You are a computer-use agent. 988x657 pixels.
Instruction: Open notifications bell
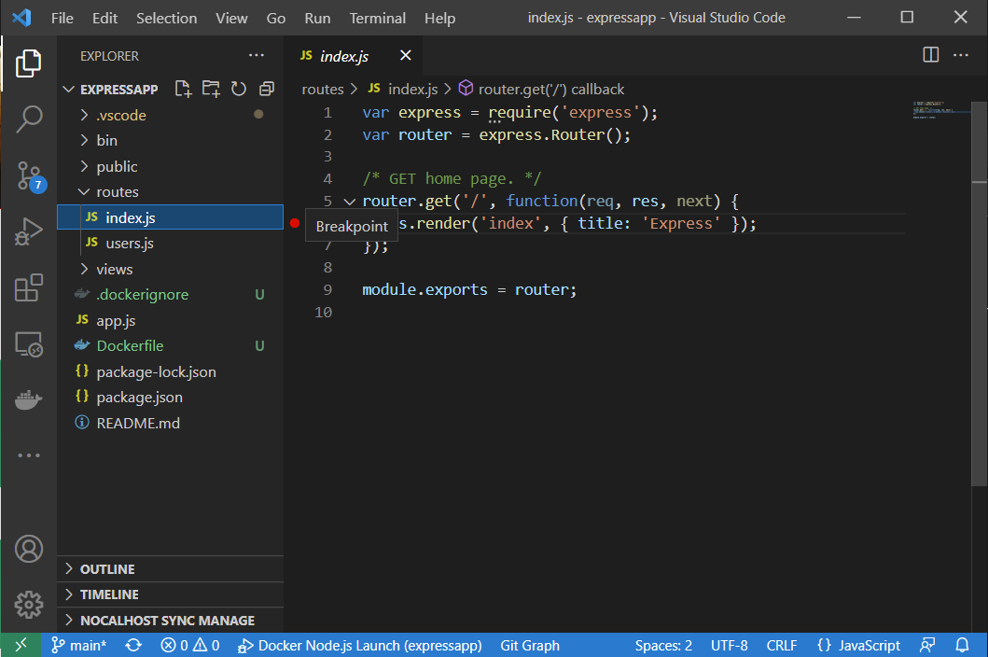962,645
